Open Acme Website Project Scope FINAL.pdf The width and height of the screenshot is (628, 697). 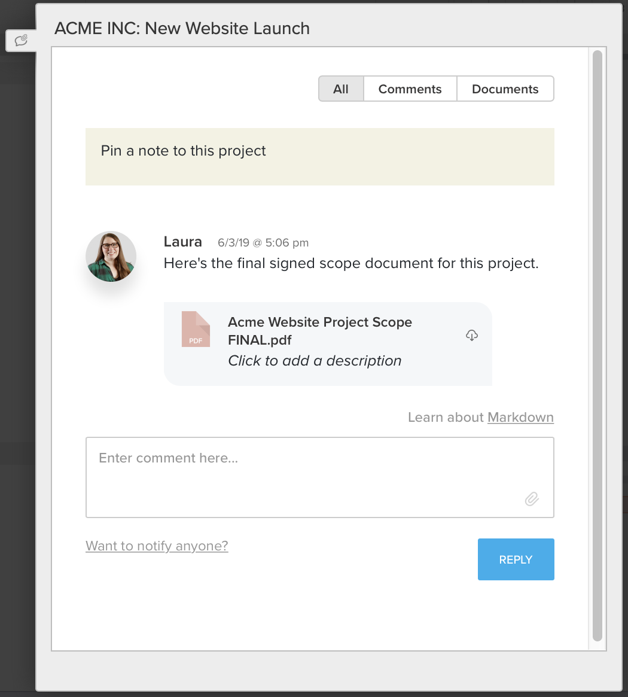319,331
